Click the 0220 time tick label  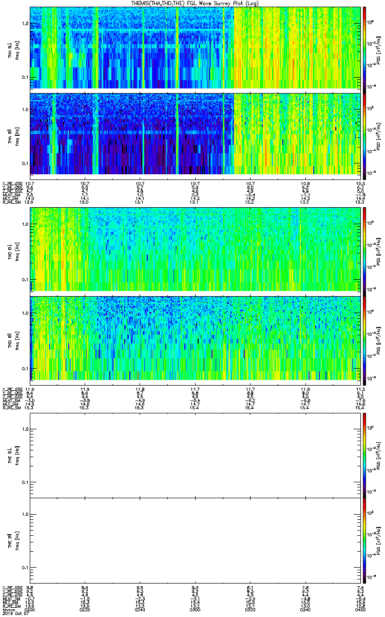click(85, 609)
